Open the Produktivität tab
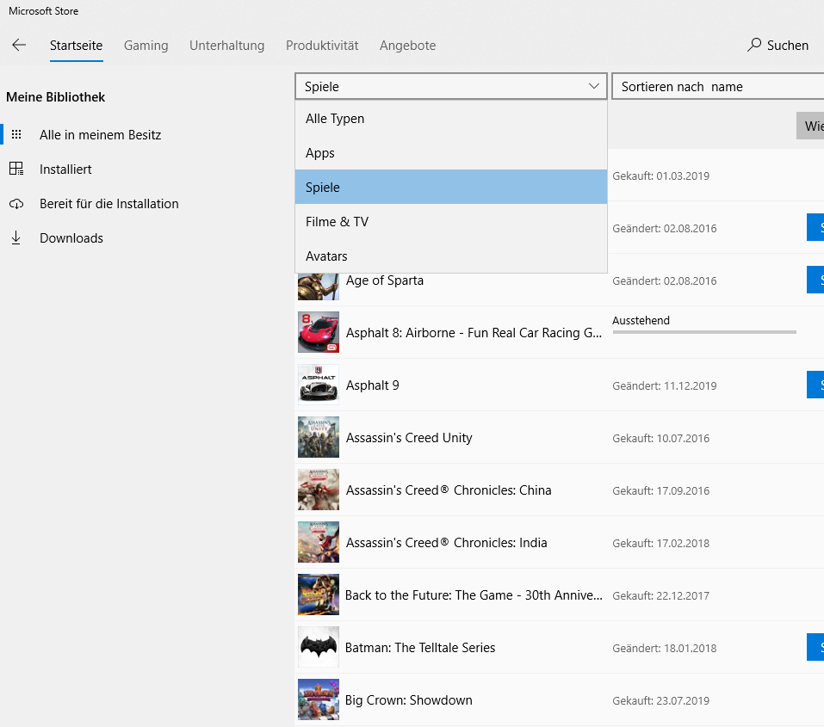The image size is (824, 727). click(322, 46)
